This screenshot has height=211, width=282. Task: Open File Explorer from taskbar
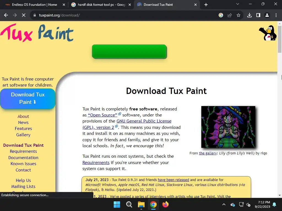pyautogui.click(x=141, y=204)
